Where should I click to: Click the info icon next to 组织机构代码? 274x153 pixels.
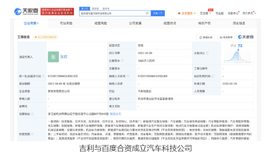[213, 76]
